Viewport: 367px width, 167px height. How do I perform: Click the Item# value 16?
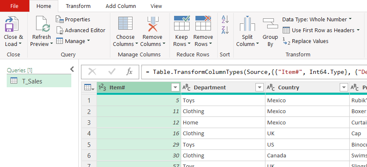click(x=139, y=134)
